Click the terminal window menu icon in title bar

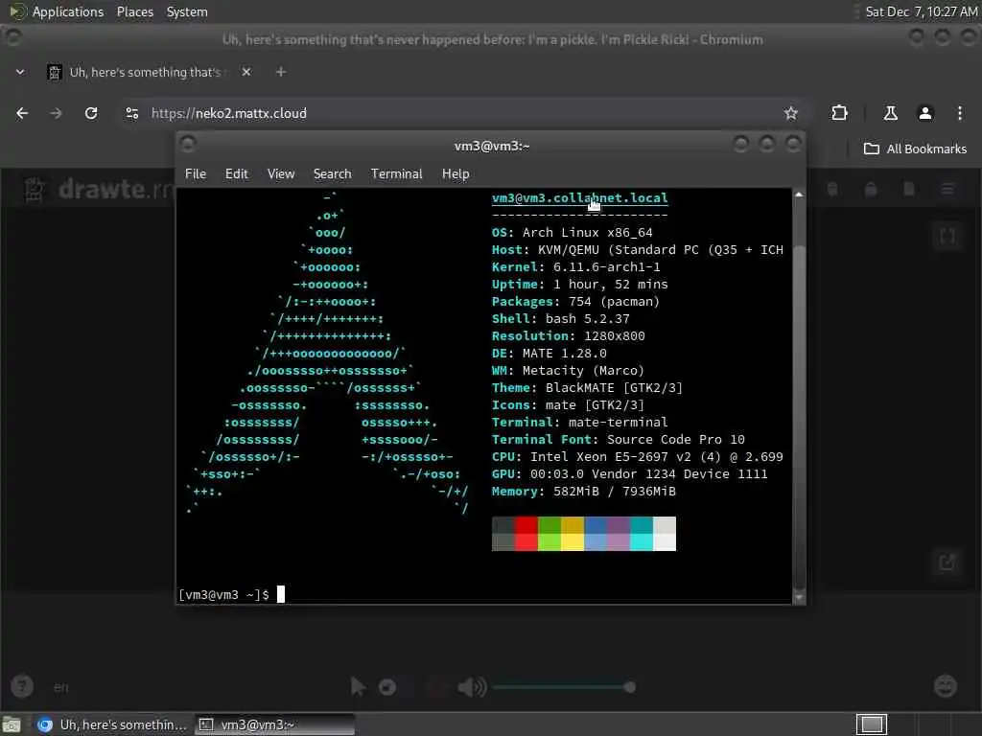pos(188,145)
